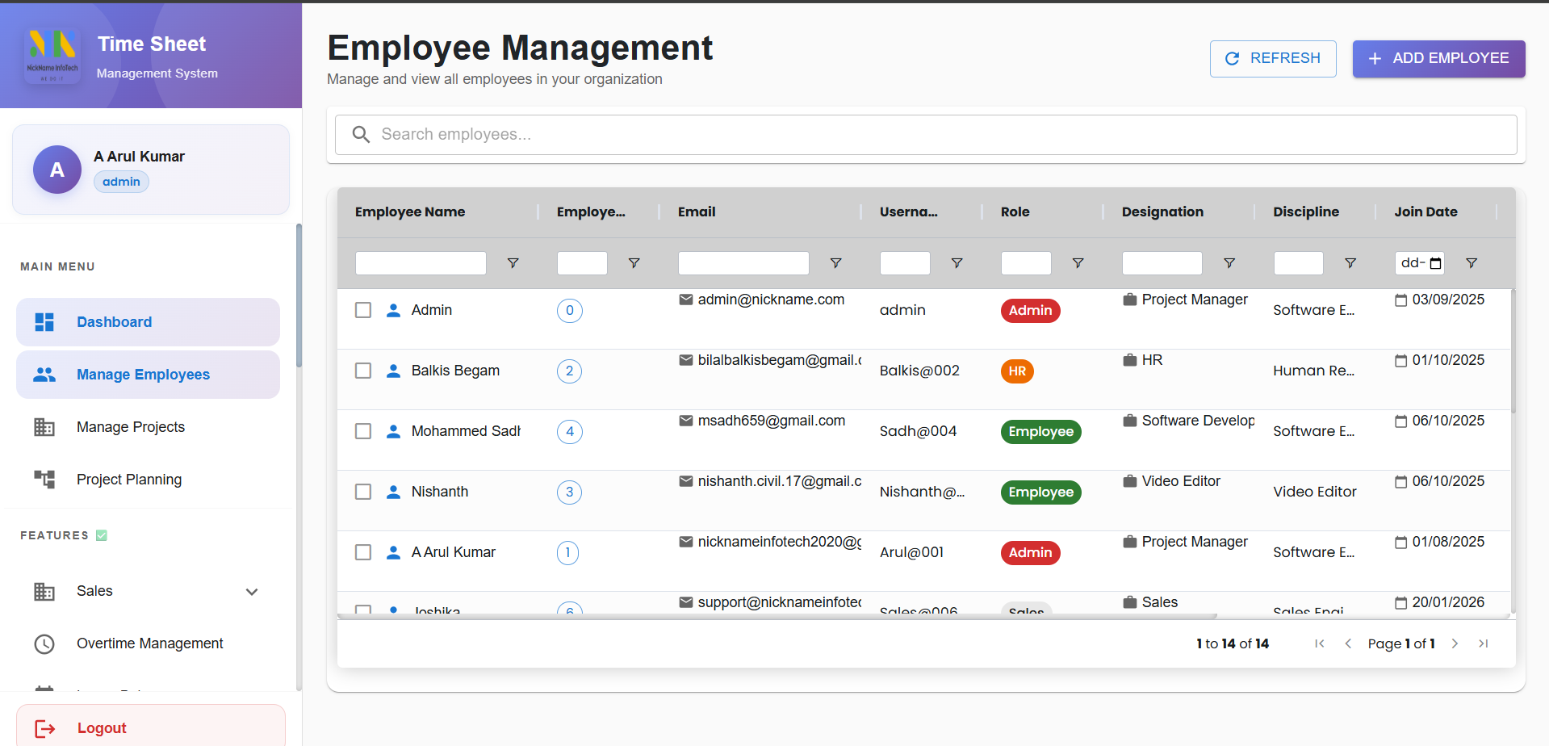Image resolution: width=1549 pixels, height=746 pixels.
Task: Open the Manage Employees menu item
Action: pos(143,374)
